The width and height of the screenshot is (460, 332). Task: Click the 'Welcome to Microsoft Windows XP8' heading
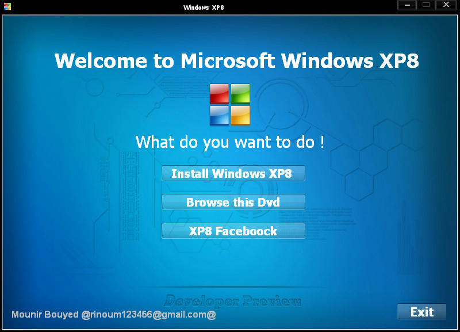[x=236, y=61]
